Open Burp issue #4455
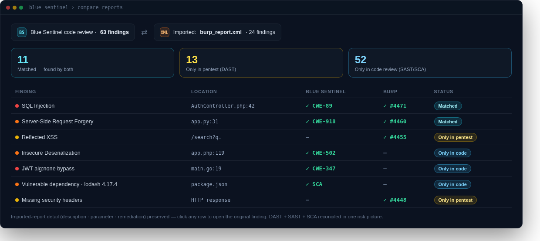The image size is (540, 241). click(398, 137)
